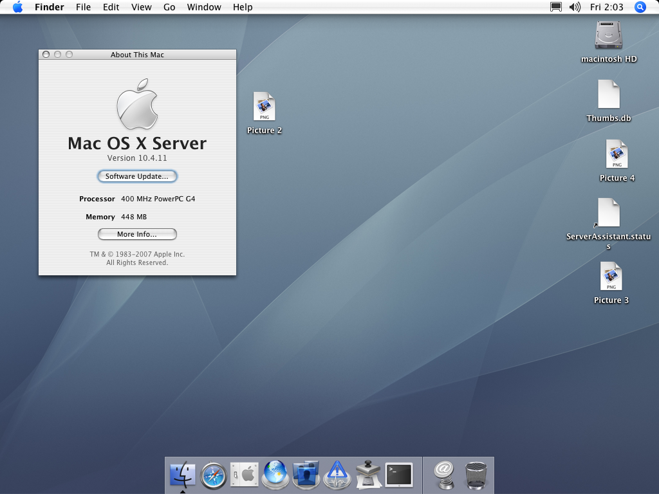Click the Software Update... button
This screenshot has width=659, height=494.
137,176
